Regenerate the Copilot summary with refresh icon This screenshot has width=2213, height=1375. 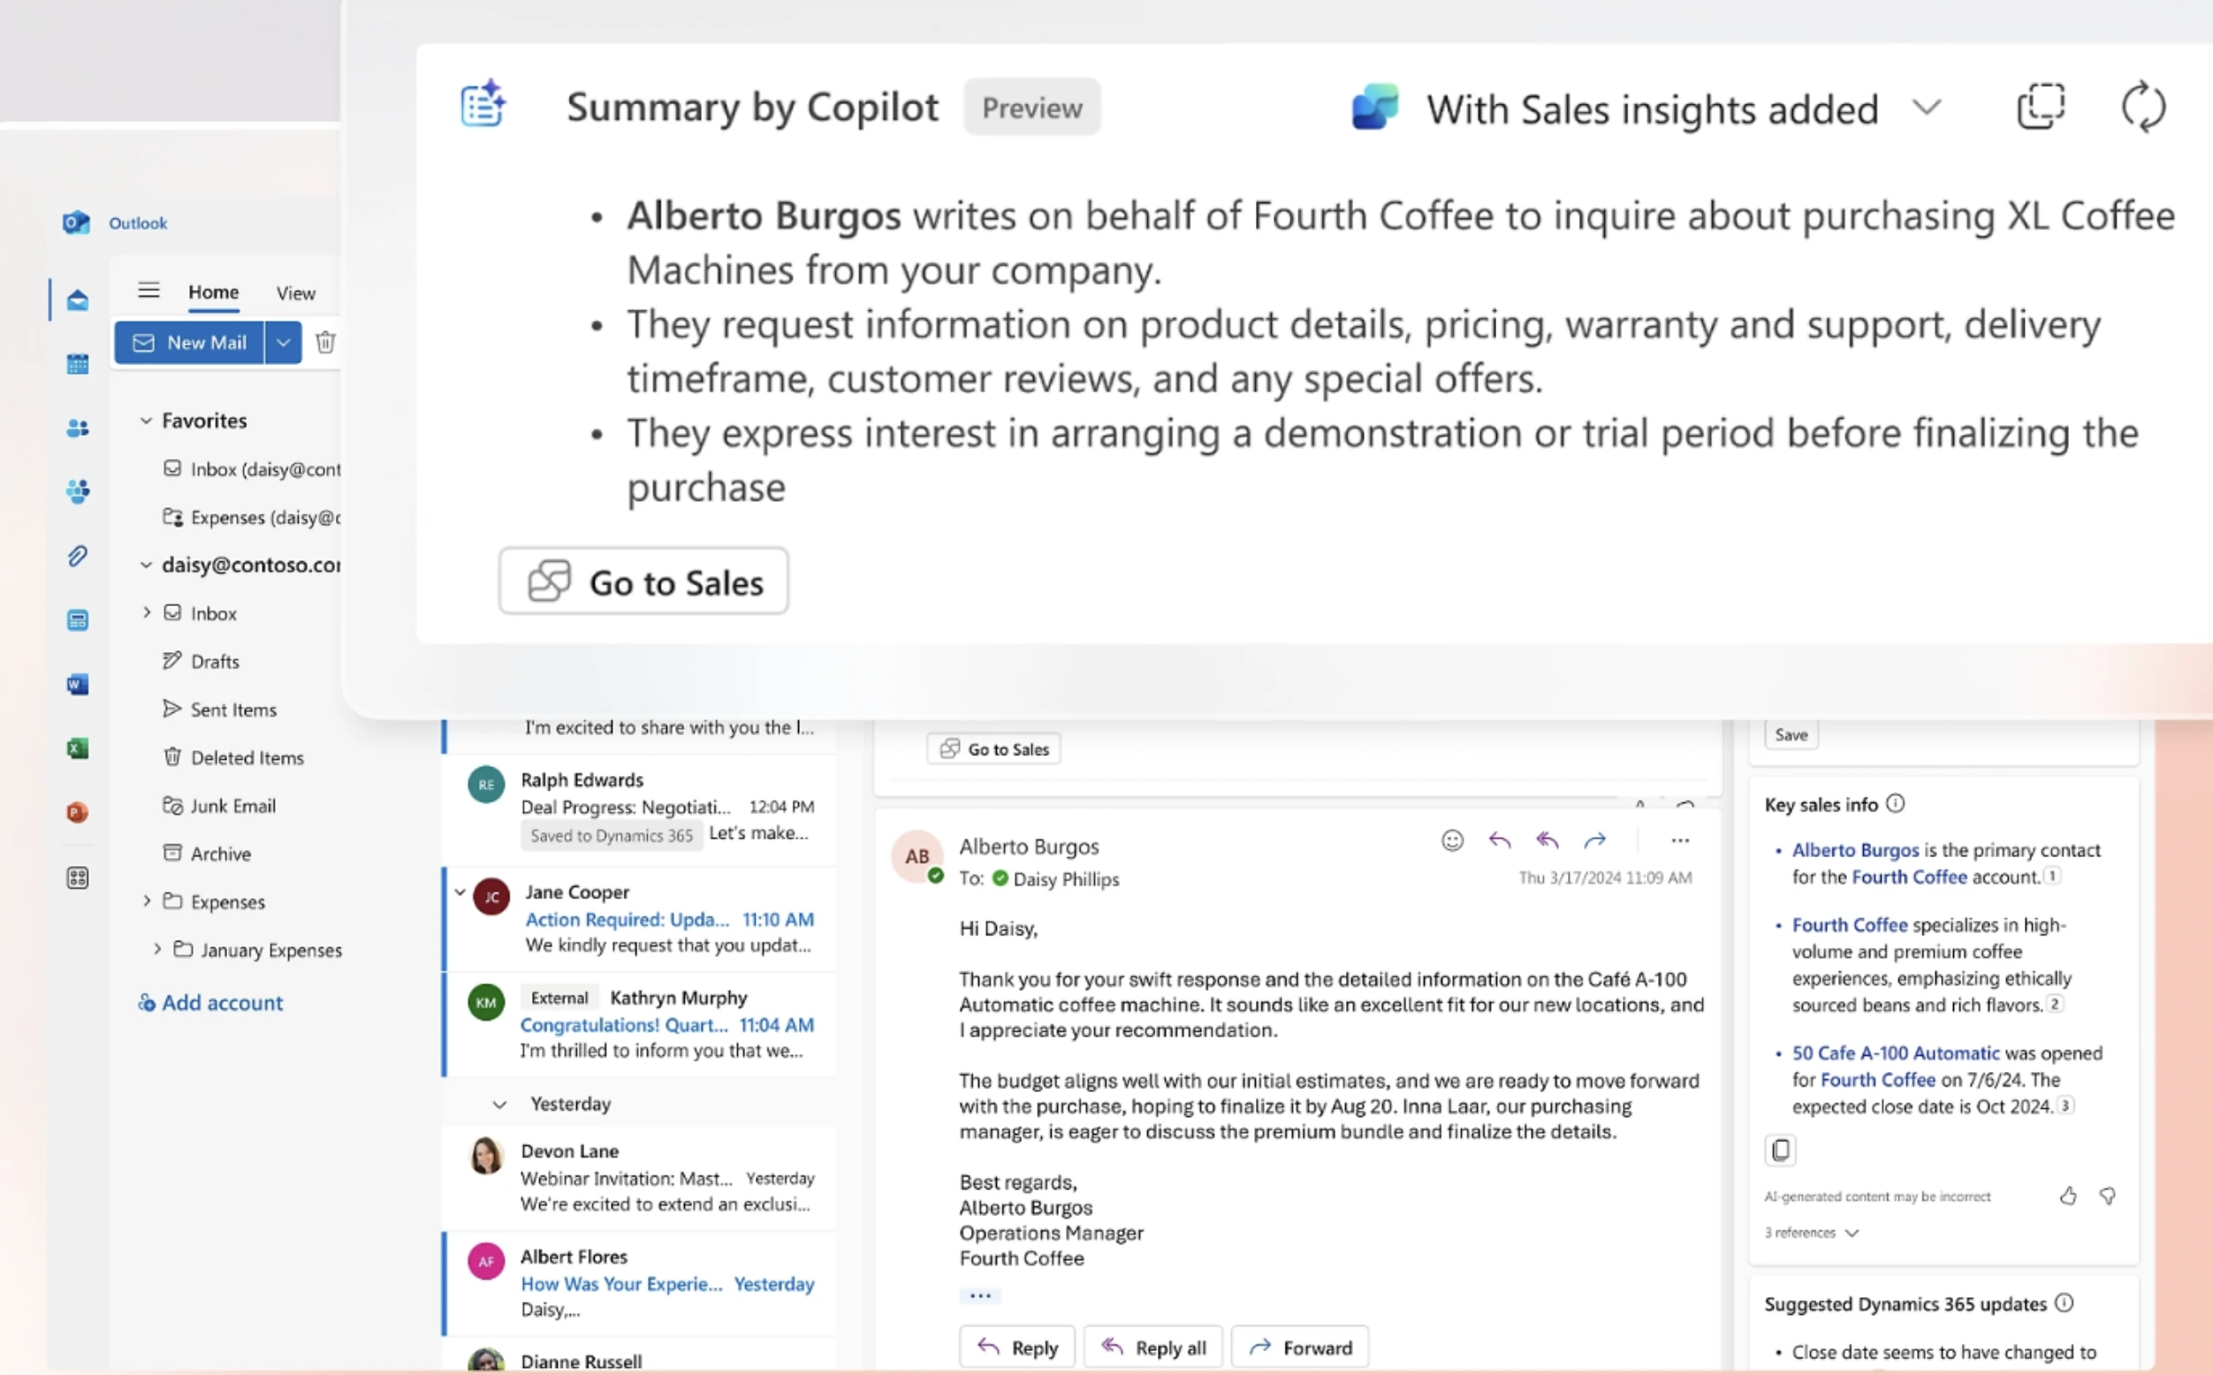click(2144, 107)
